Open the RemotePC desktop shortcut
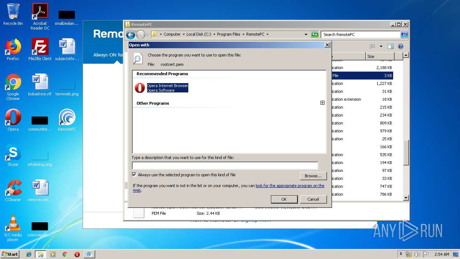This screenshot has width=460, height=259. [x=67, y=120]
